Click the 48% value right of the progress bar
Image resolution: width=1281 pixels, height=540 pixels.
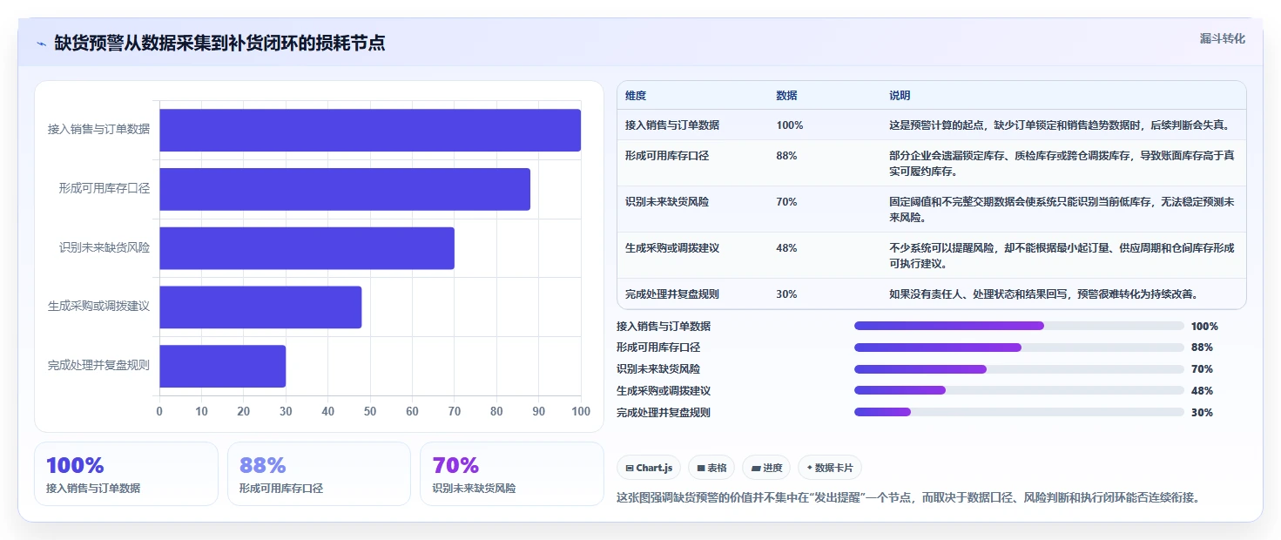1202,391
